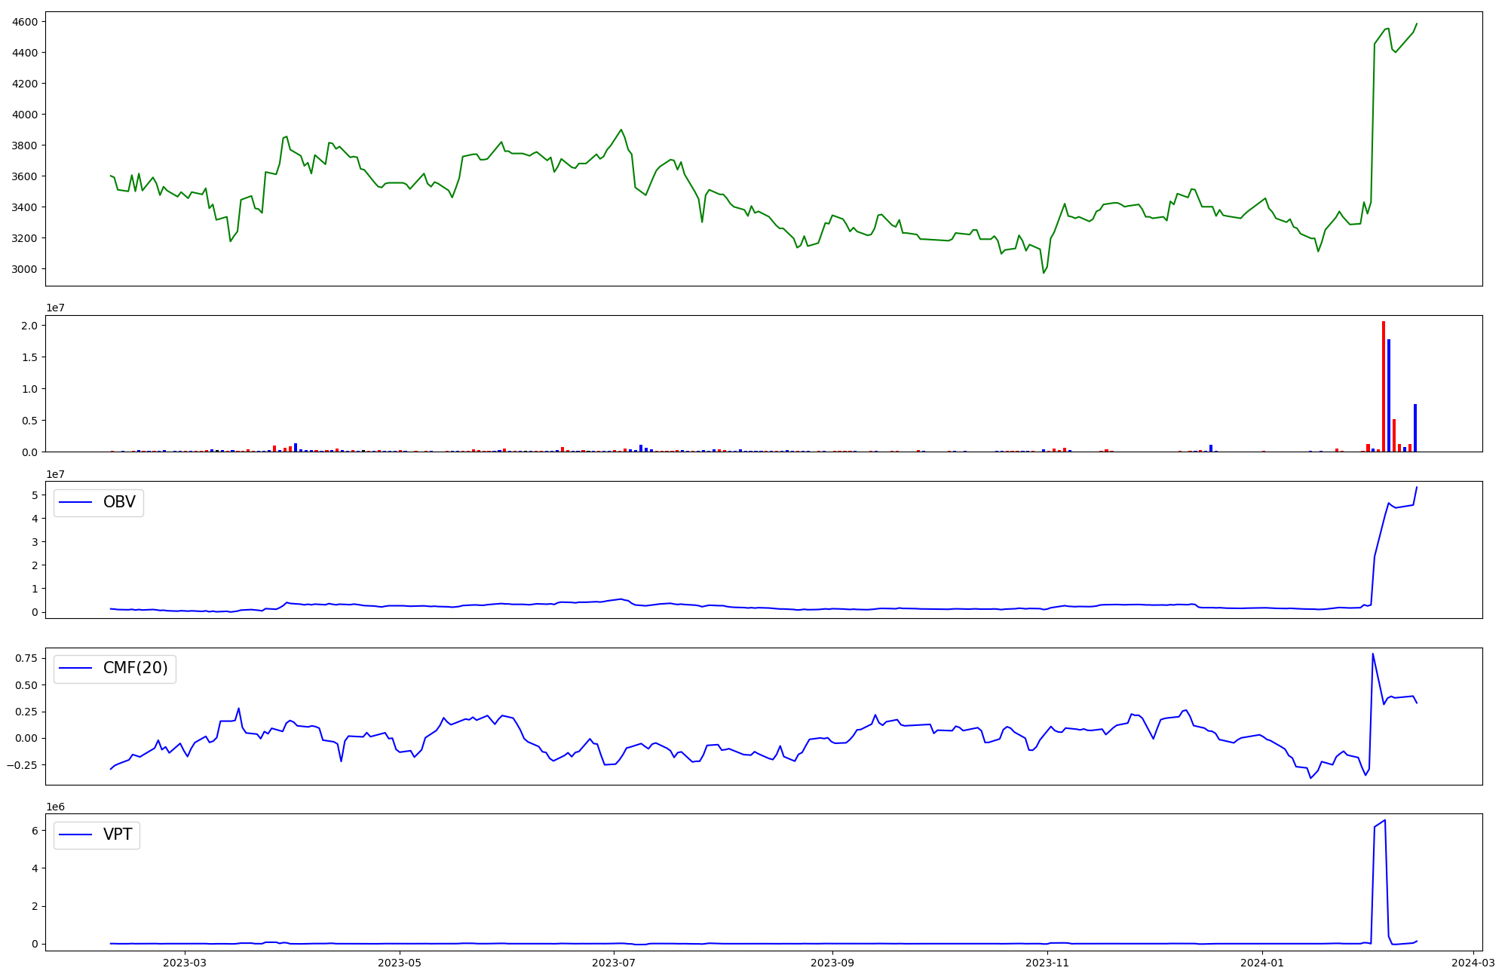Click the blue line sample in VPT legend
The image size is (1508, 980).
(75, 835)
